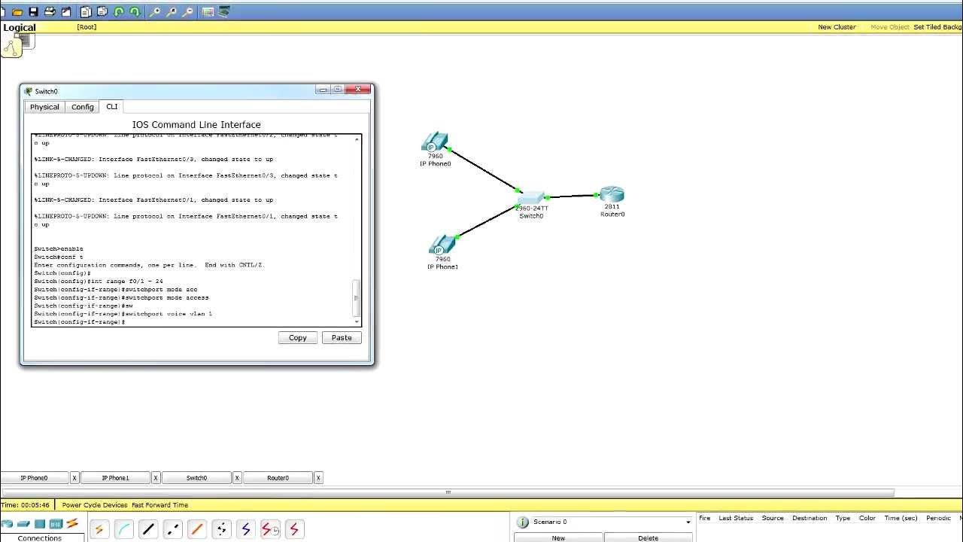Click the Logical workspace label

[x=20, y=28]
